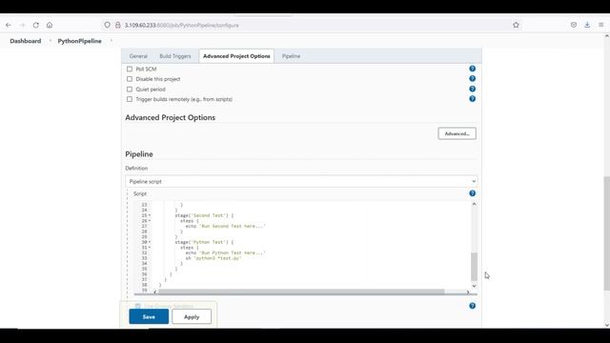Screen dimensions: 610x343
Task: Click the breadcrumb arrow after PythonPipeline
Action: click(x=112, y=40)
